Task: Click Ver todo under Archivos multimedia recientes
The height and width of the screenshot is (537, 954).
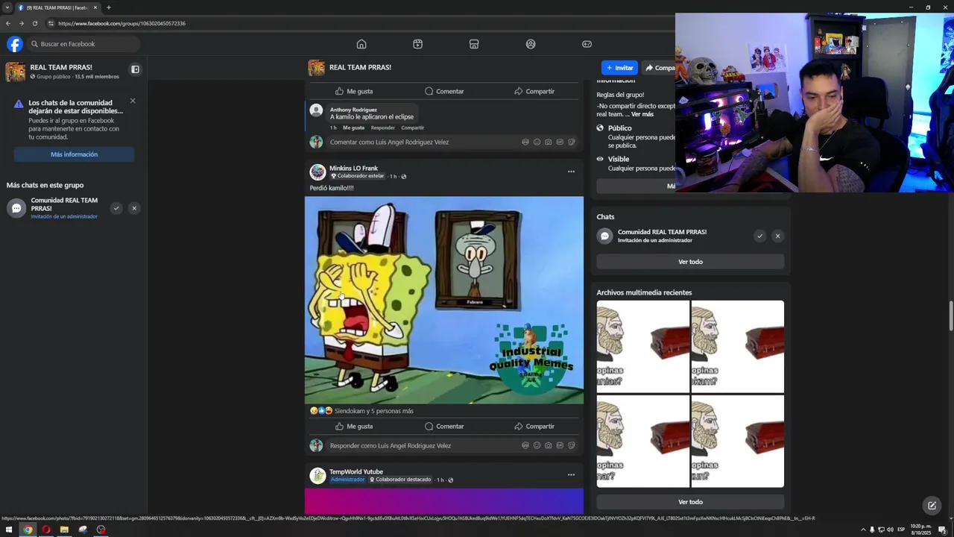Action: (x=690, y=502)
